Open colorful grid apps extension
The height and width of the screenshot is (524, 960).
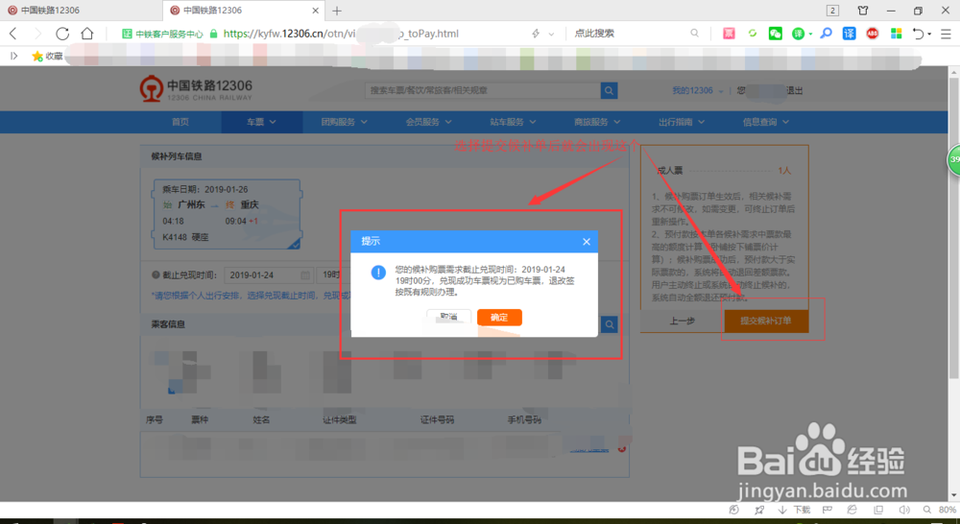tap(897, 34)
